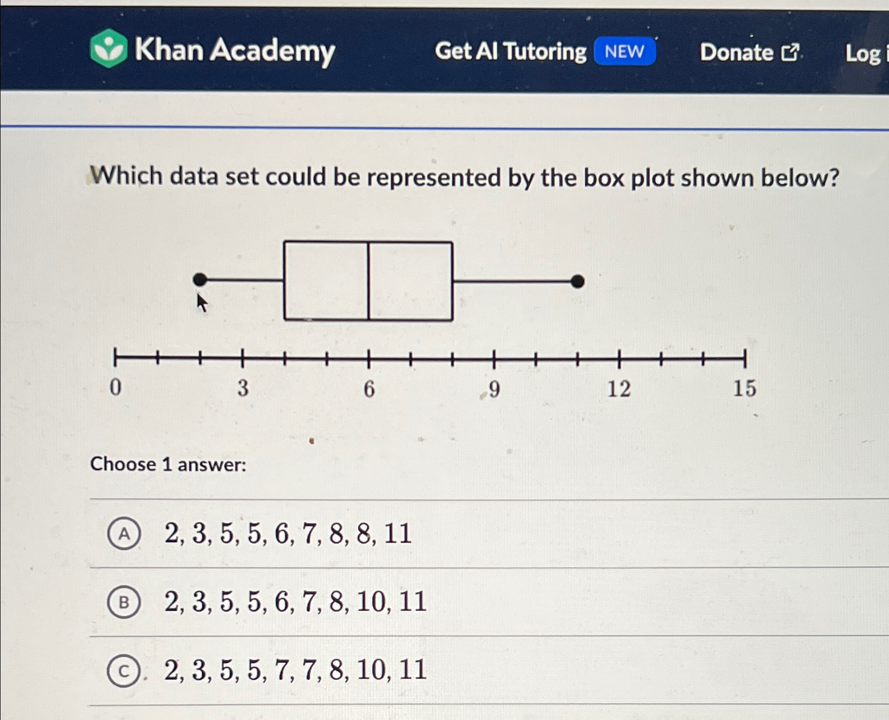Click the Khan Academy leaf logo

click(x=110, y=50)
